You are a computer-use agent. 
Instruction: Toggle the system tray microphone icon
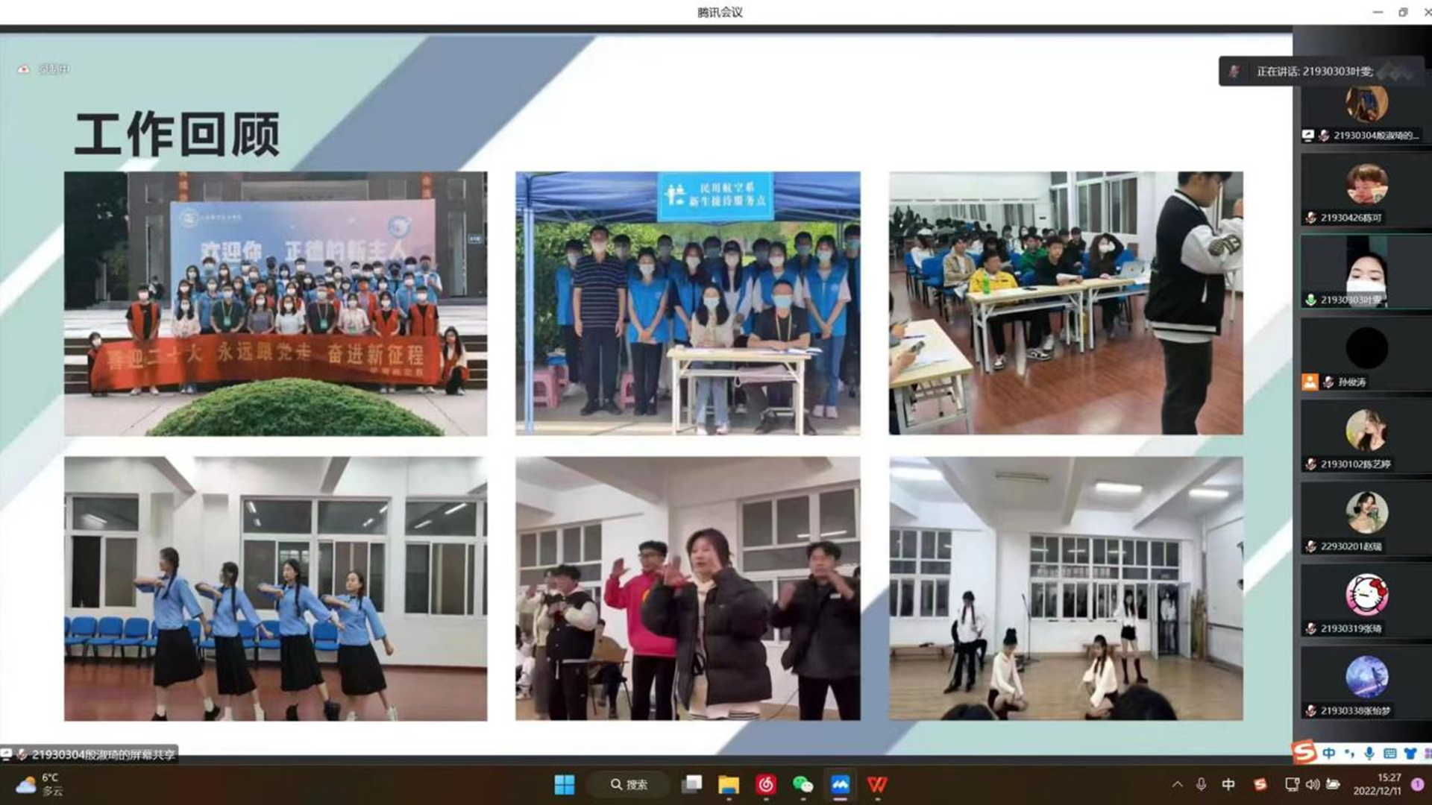[x=1201, y=784]
